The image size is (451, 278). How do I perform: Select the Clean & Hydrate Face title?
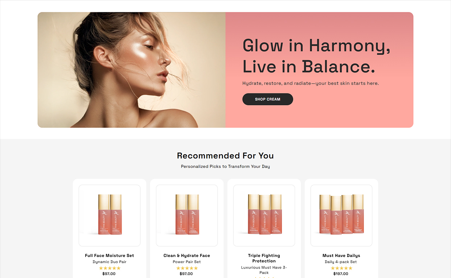point(187,256)
